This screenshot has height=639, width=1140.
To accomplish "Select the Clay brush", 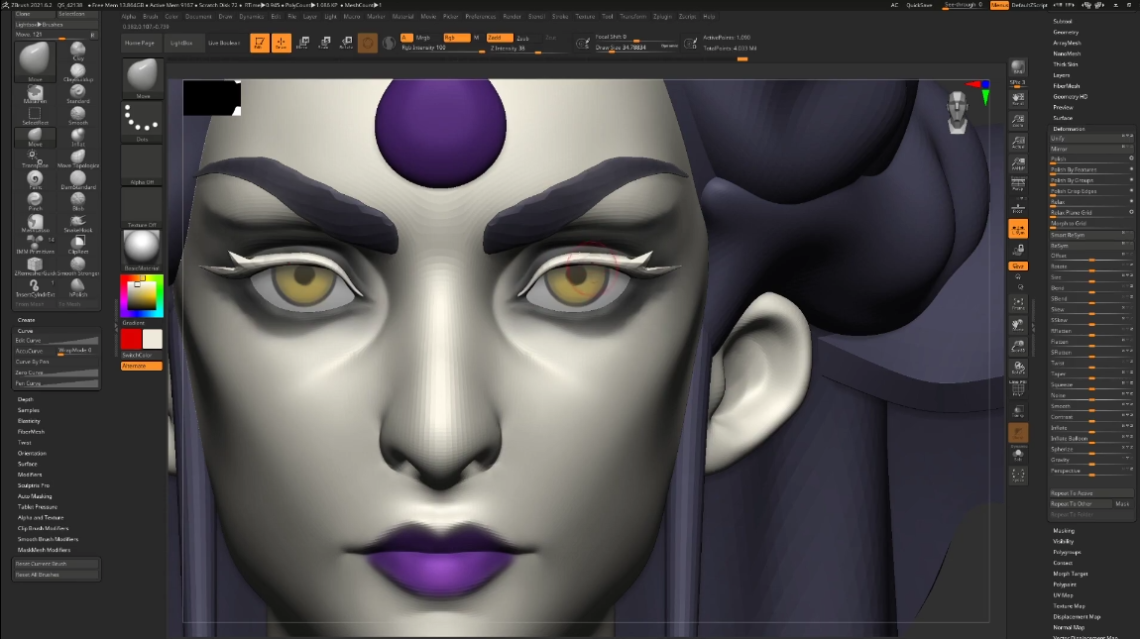I will coord(77,51).
